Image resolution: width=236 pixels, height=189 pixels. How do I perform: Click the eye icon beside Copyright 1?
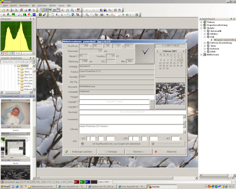tap(152, 101)
